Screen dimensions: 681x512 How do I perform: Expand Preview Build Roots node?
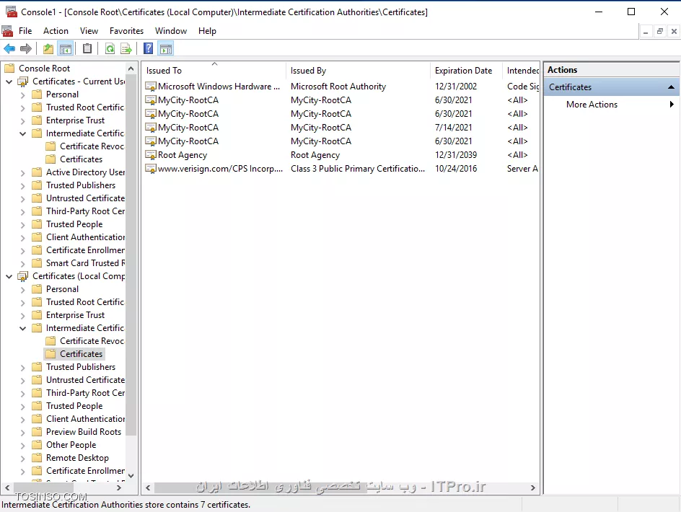coord(22,432)
